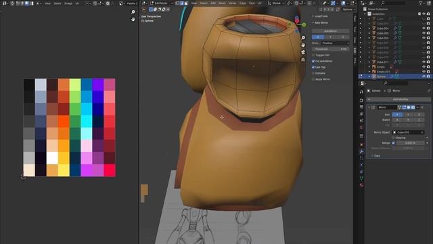Viewport: 433px width, 244px height.
Task: Open the UV editor Select menu
Action: point(57,3)
